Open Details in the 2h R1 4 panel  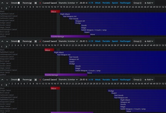click(15, 2)
